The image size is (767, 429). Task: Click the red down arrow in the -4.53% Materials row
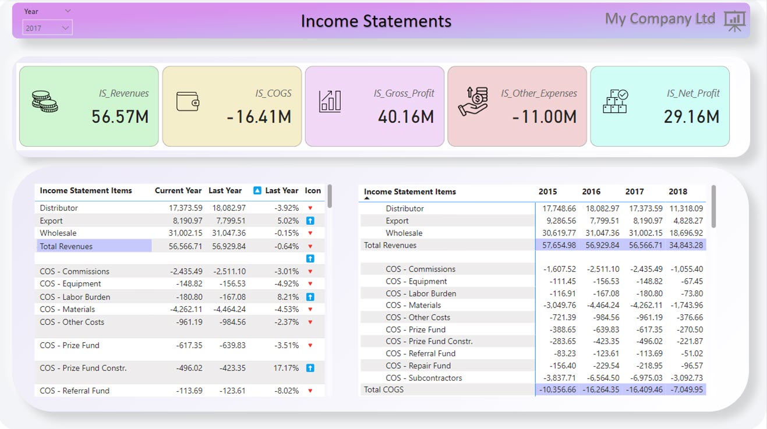[x=310, y=310]
